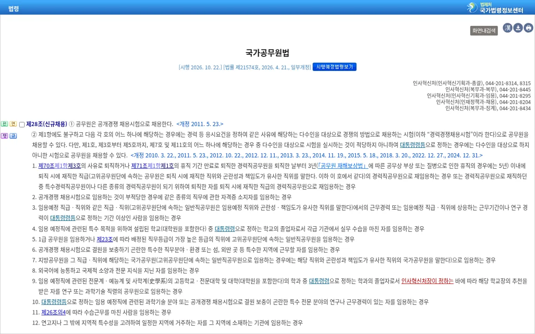
Task: Open the 제1호 link after 제71조제1항
Action: tap(167, 166)
